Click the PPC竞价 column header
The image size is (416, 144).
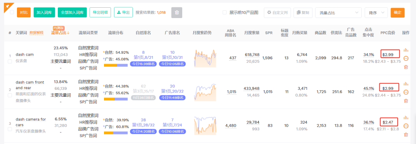tap(387, 33)
